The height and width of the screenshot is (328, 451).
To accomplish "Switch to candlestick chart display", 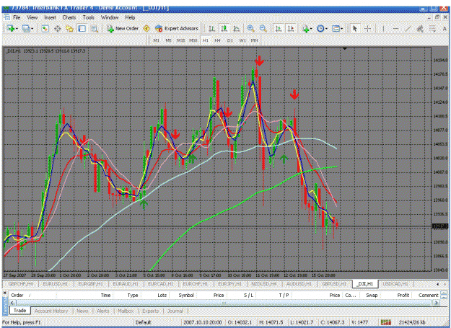I will [224, 29].
